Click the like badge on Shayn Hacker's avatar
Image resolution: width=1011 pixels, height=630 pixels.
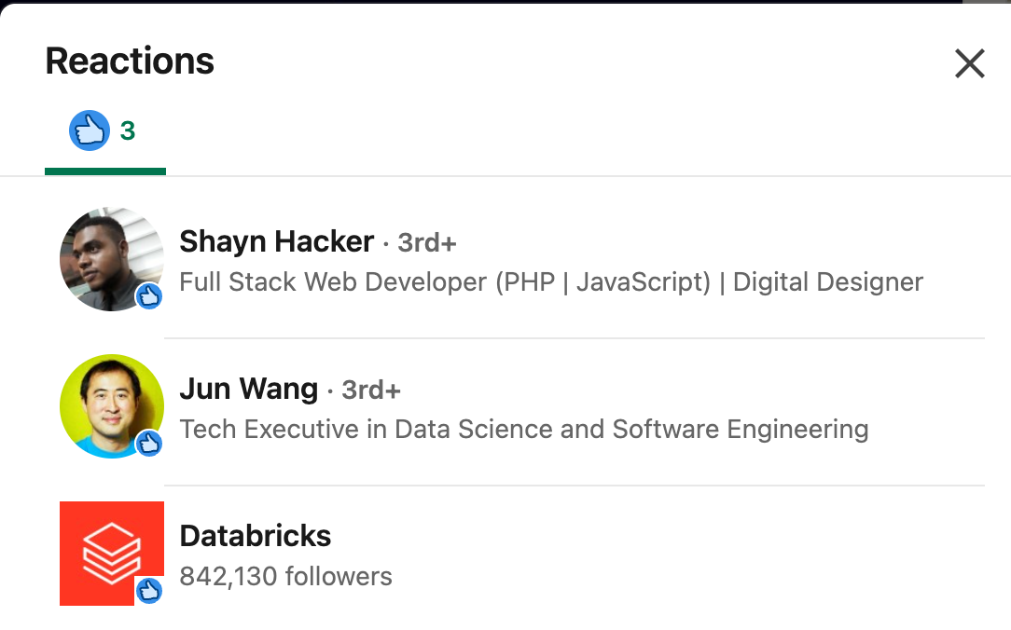[149, 296]
